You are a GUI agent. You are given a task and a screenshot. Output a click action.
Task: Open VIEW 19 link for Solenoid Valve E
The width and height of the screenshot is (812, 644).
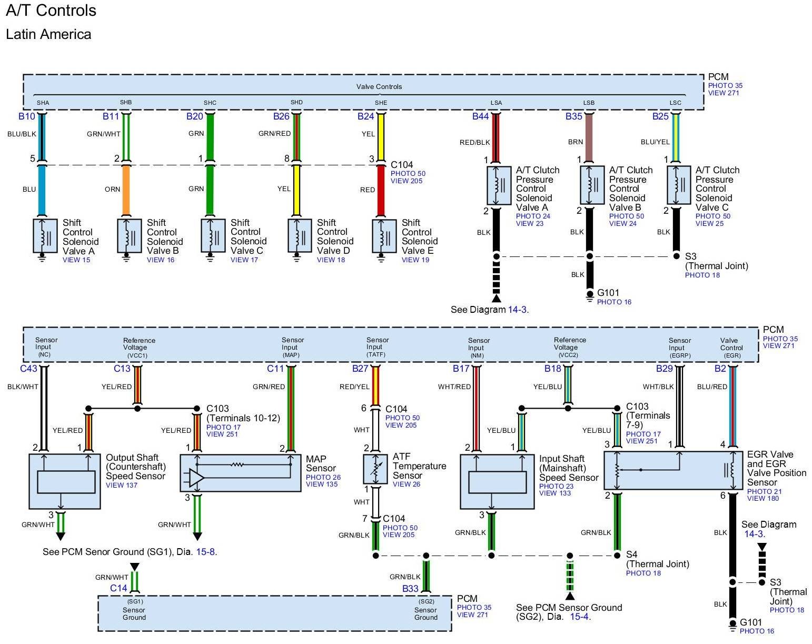tap(415, 260)
